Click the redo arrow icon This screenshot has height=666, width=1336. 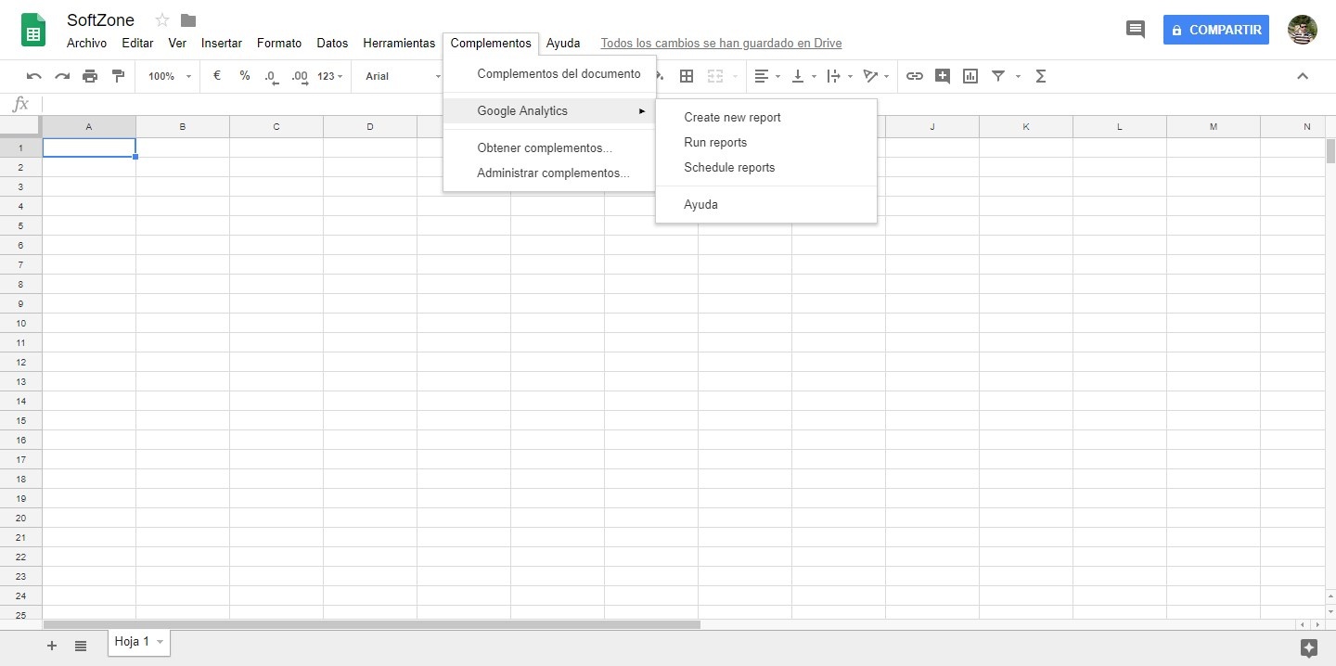point(62,76)
